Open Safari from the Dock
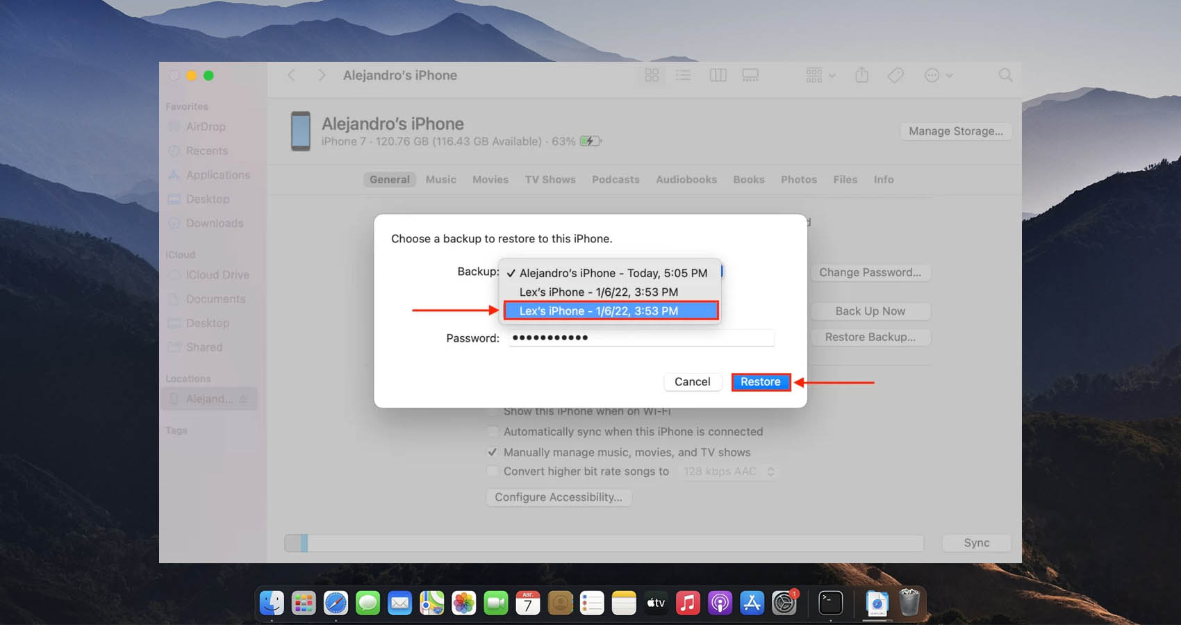The image size is (1181, 625). [x=336, y=603]
